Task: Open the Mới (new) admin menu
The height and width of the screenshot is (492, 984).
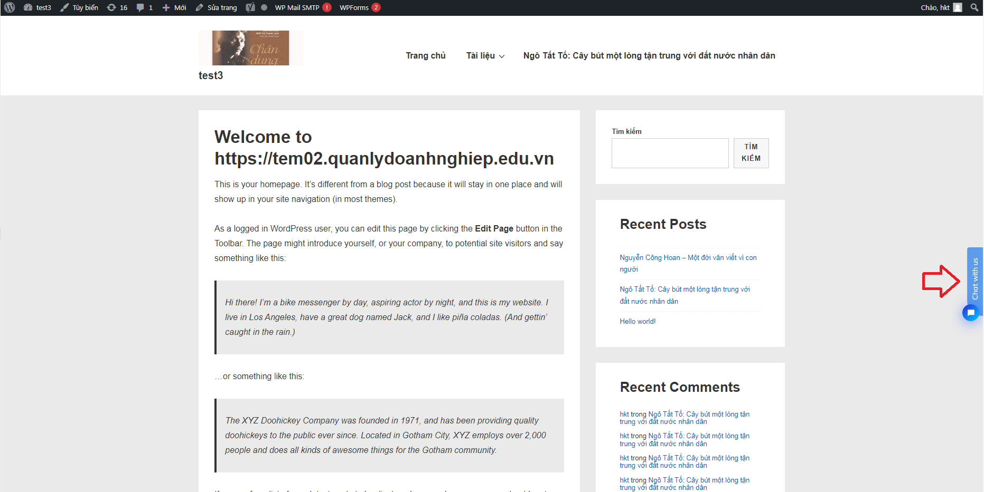Action: 174,7
